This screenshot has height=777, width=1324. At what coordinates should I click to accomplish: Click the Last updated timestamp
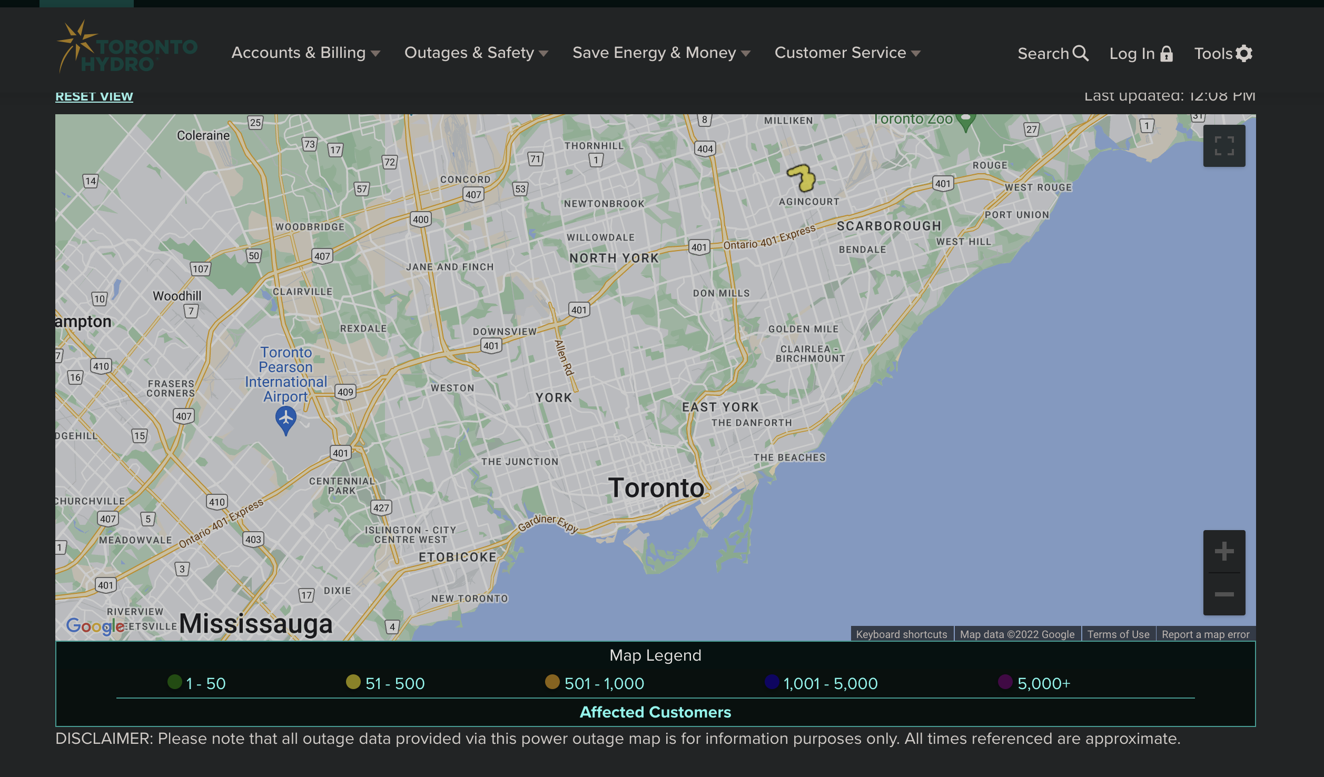point(1170,96)
